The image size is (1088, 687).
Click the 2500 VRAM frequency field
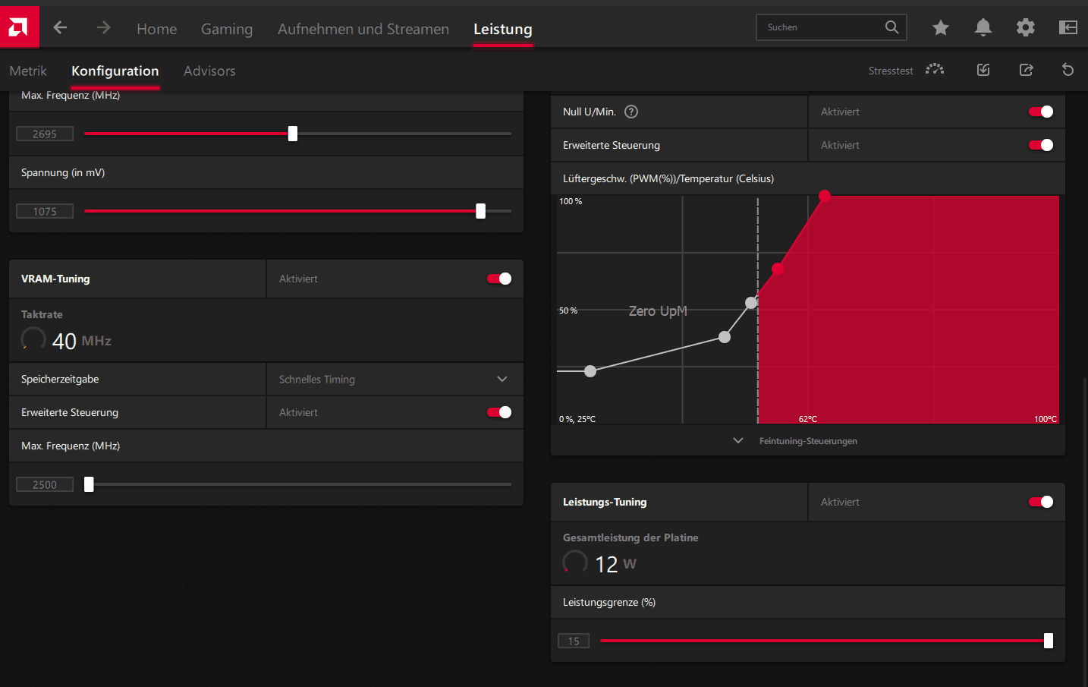[45, 484]
